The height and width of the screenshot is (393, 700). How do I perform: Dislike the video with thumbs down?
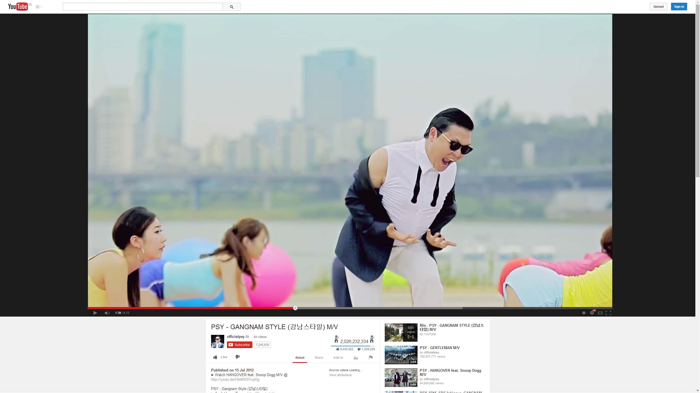[x=237, y=357]
